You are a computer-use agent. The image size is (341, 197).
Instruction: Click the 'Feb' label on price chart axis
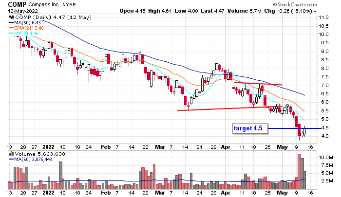tap(106, 147)
